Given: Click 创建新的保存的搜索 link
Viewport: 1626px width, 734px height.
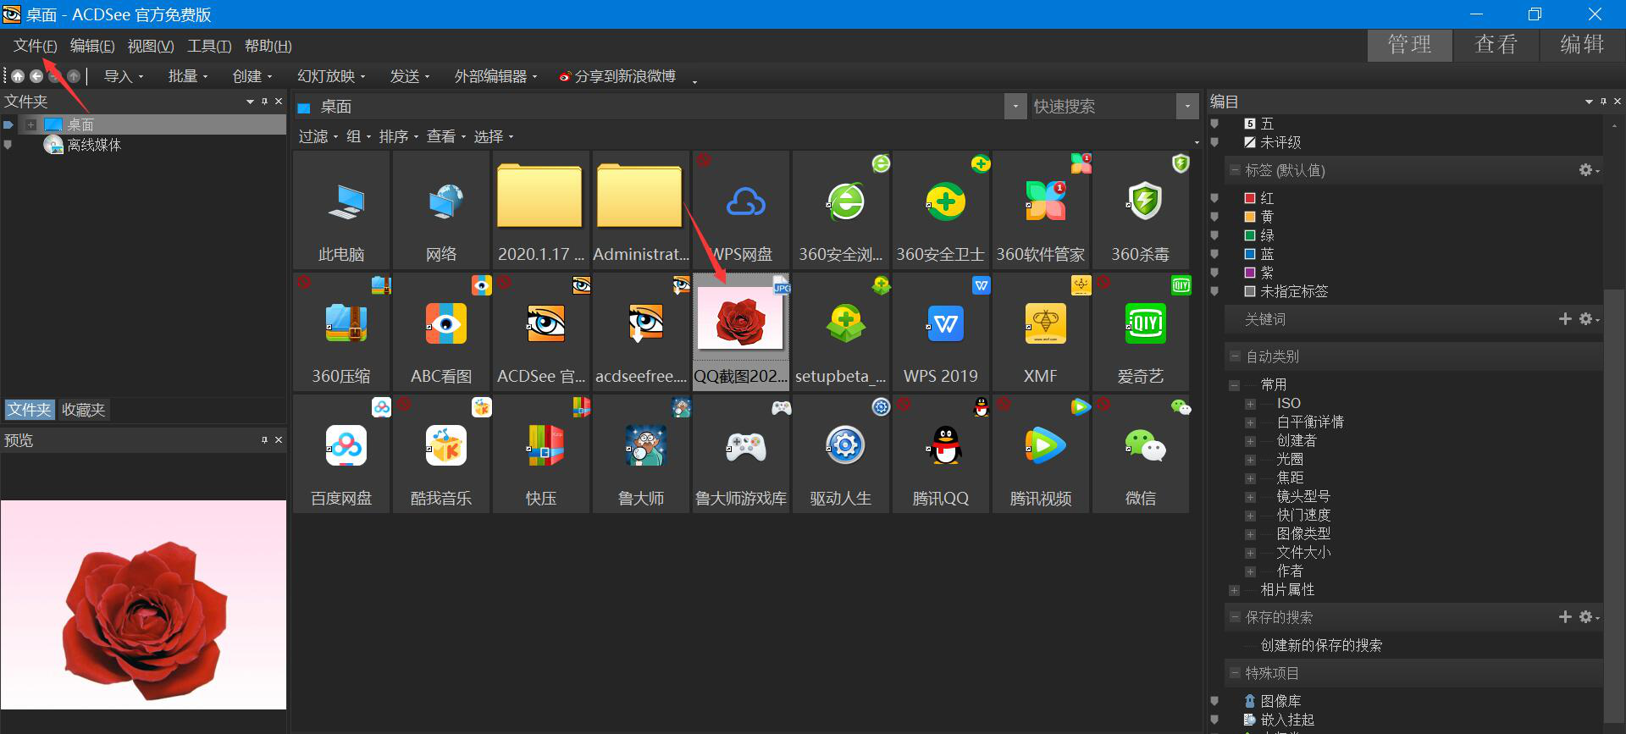Looking at the screenshot, I should [x=1320, y=645].
